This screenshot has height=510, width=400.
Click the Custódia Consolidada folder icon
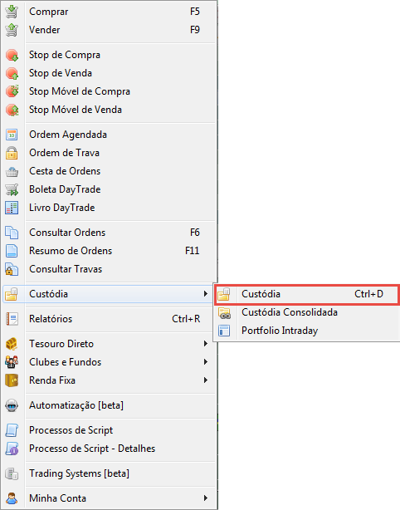click(224, 312)
